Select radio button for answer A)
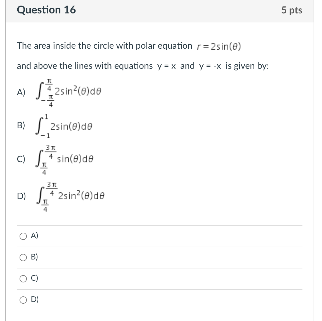The image size is (322, 321). (x=23, y=236)
